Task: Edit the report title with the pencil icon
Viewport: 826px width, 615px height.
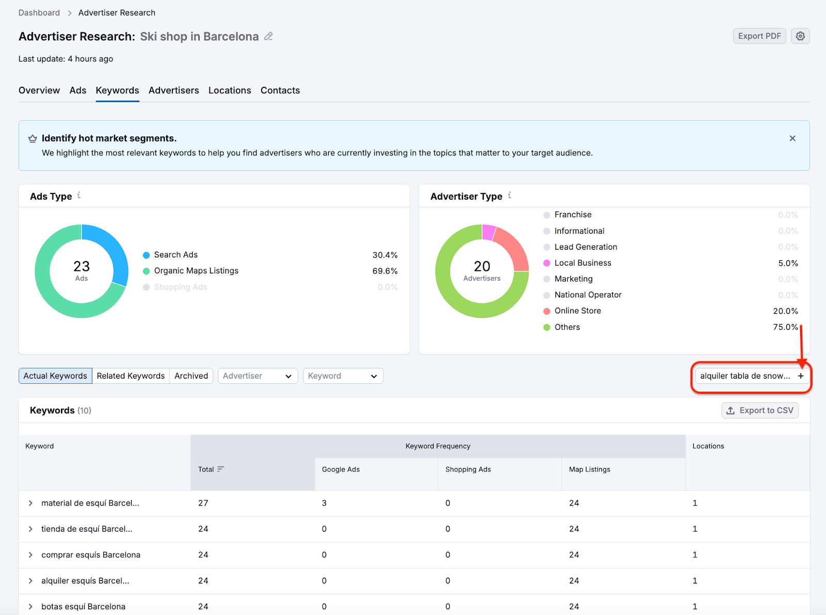Action: tap(268, 36)
